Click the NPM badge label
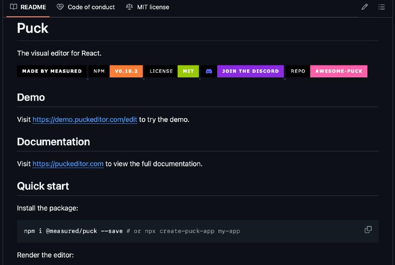This screenshot has width=395, height=265. pos(99,71)
